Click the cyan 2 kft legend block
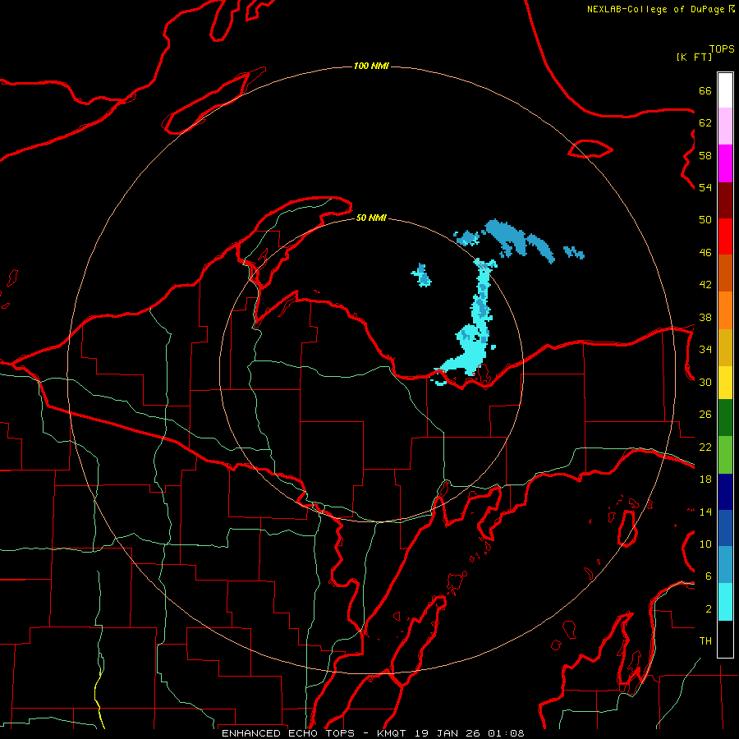Viewport: 739px width, 739px height. click(x=725, y=602)
